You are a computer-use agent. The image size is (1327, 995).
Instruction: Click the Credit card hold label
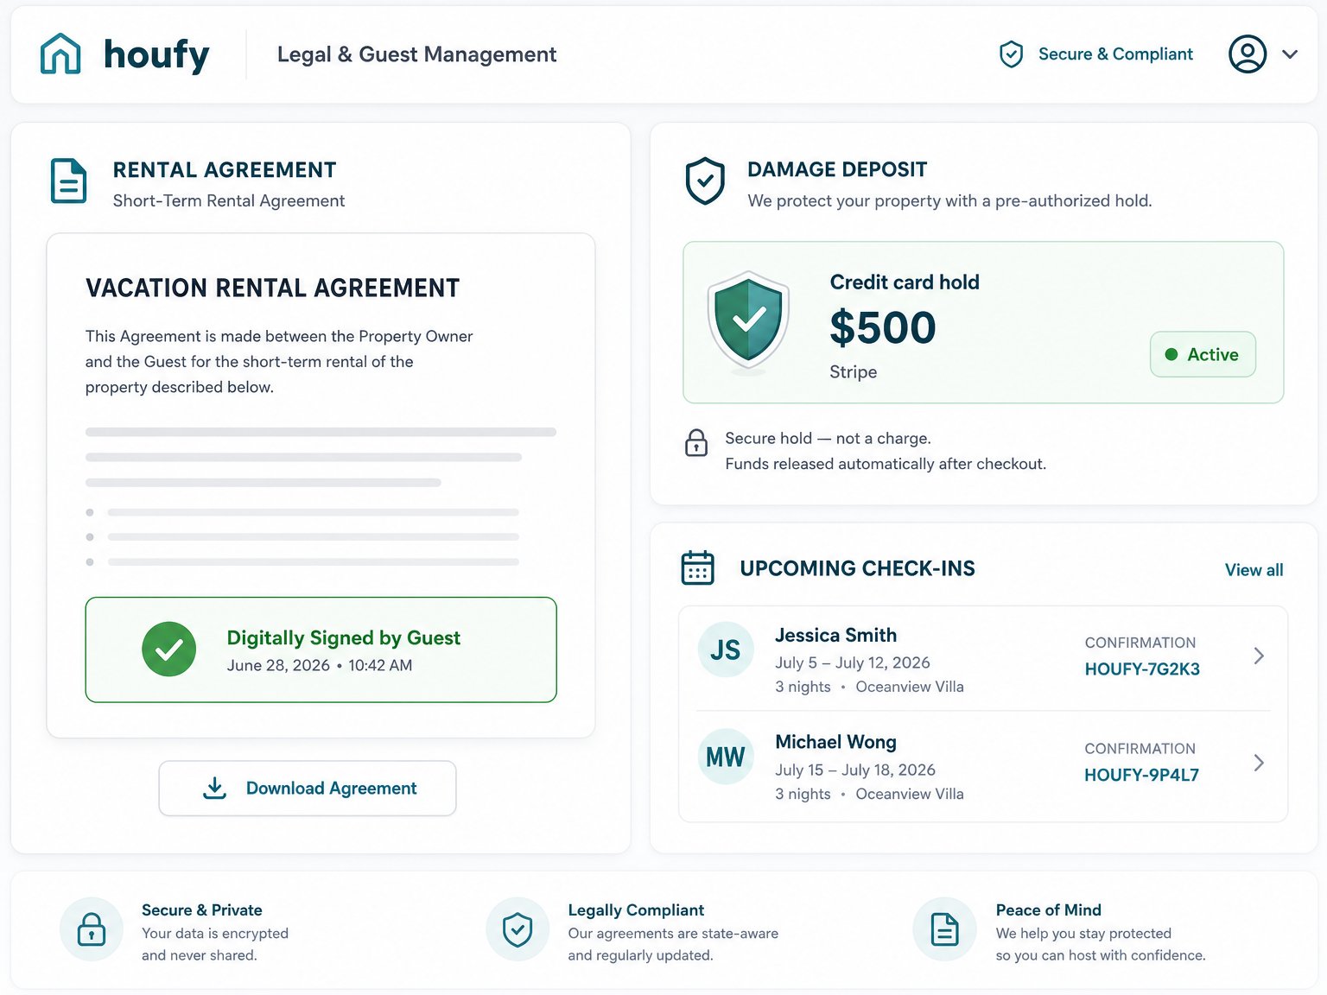point(905,282)
